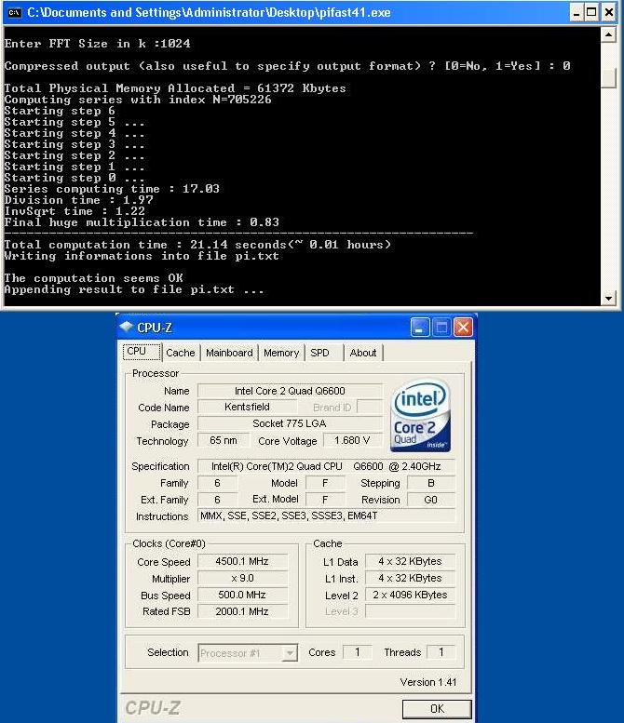Image resolution: width=624 pixels, height=723 pixels.
Task: Click the Total Physical Memory Allocated line
Action: (x=175, y=88)
